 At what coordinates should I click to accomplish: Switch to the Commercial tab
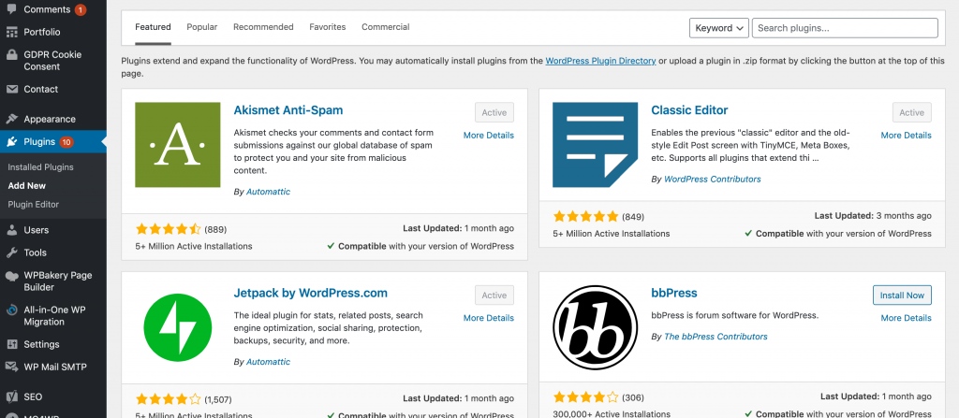pyautogui.click(x=386, y=27)
